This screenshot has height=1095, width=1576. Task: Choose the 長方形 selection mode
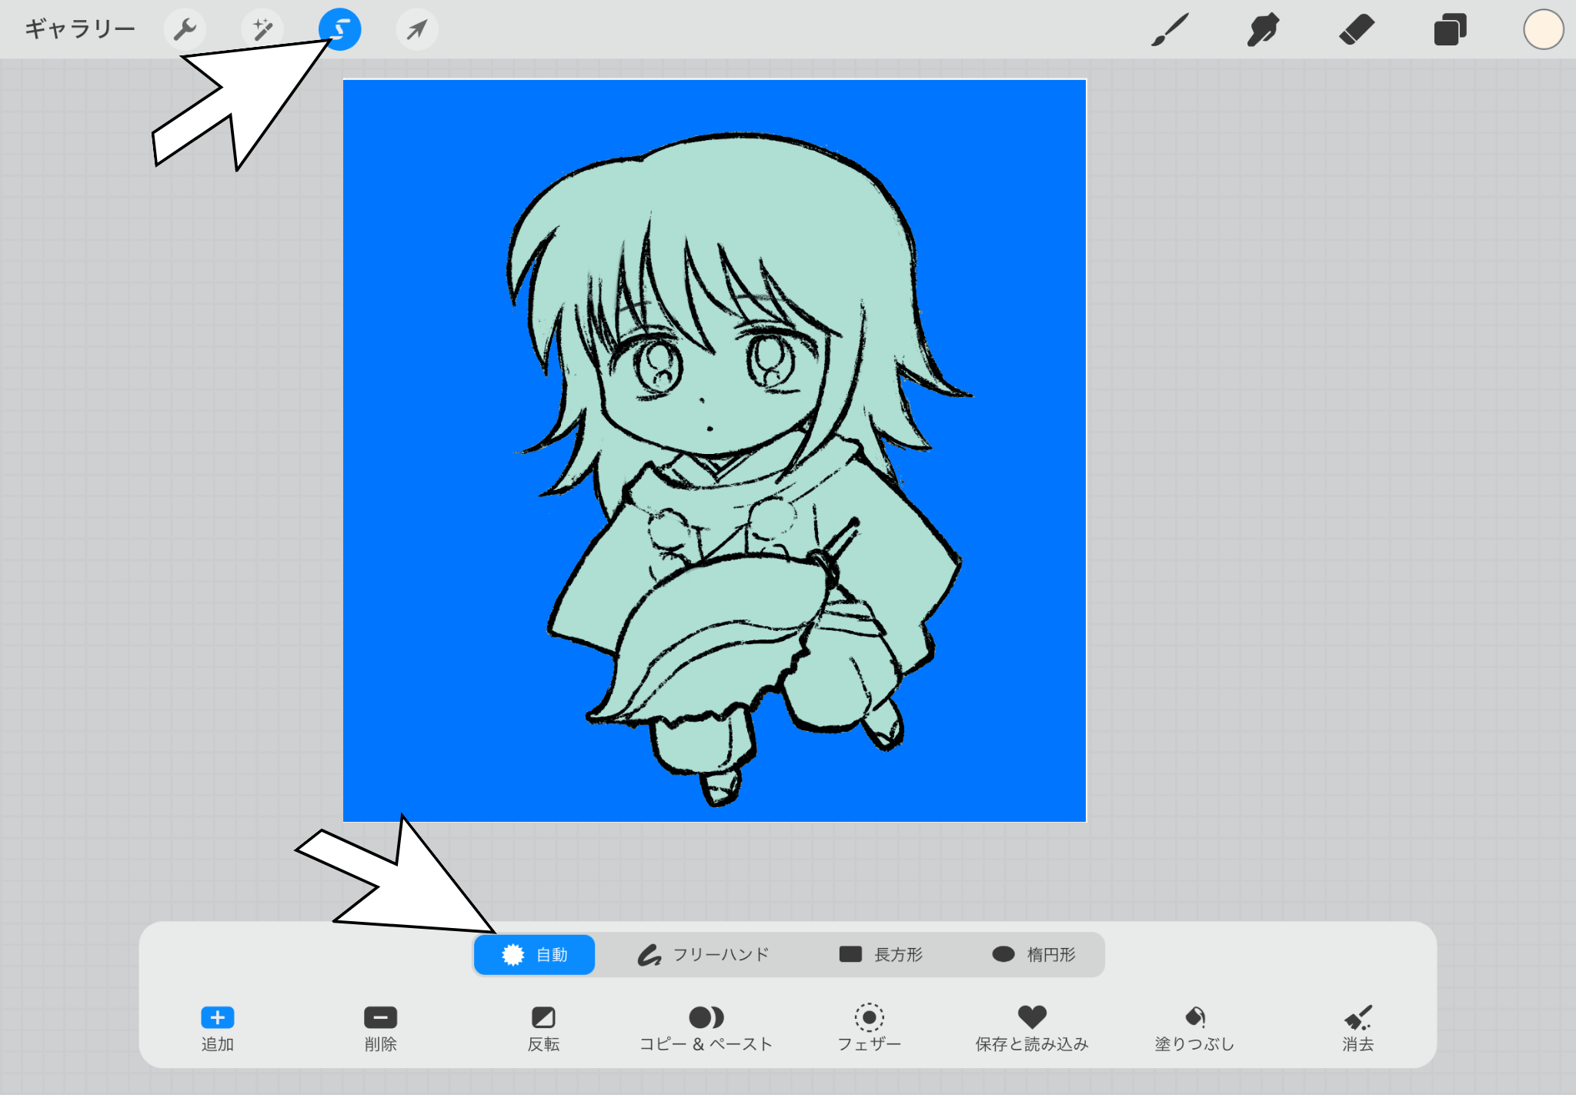point(880,955)
